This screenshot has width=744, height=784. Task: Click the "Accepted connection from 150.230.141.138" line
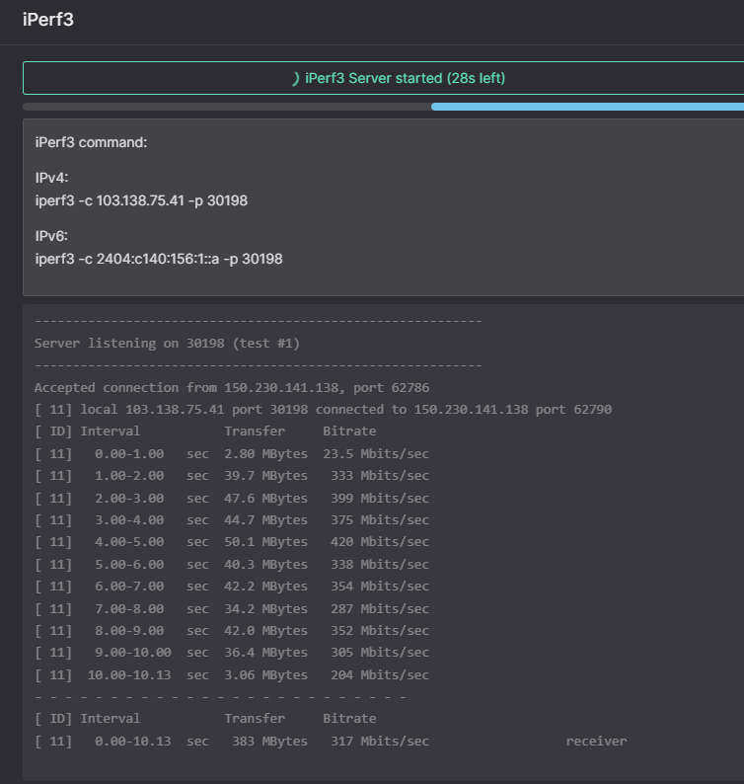pos(232,388)
